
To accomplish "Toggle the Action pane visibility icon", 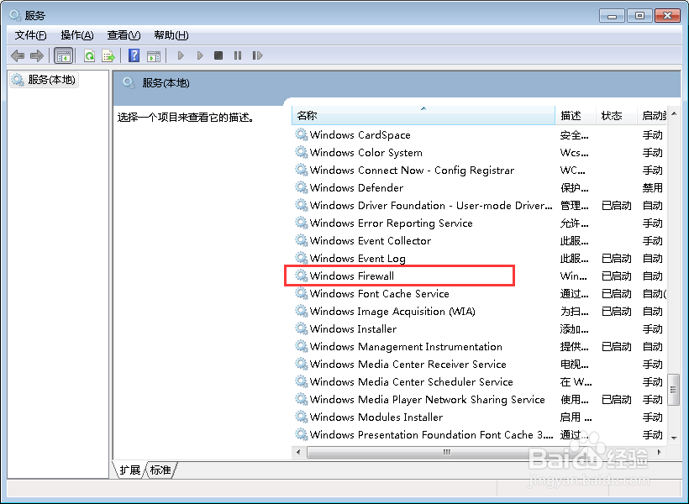I will tap(155, 55).
